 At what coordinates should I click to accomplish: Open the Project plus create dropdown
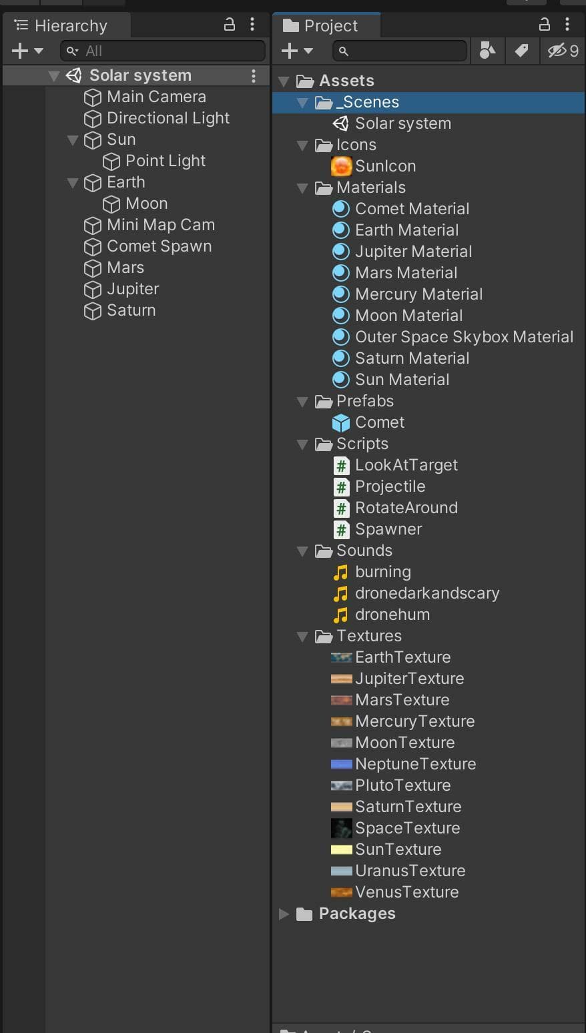[x=297, y=51]
